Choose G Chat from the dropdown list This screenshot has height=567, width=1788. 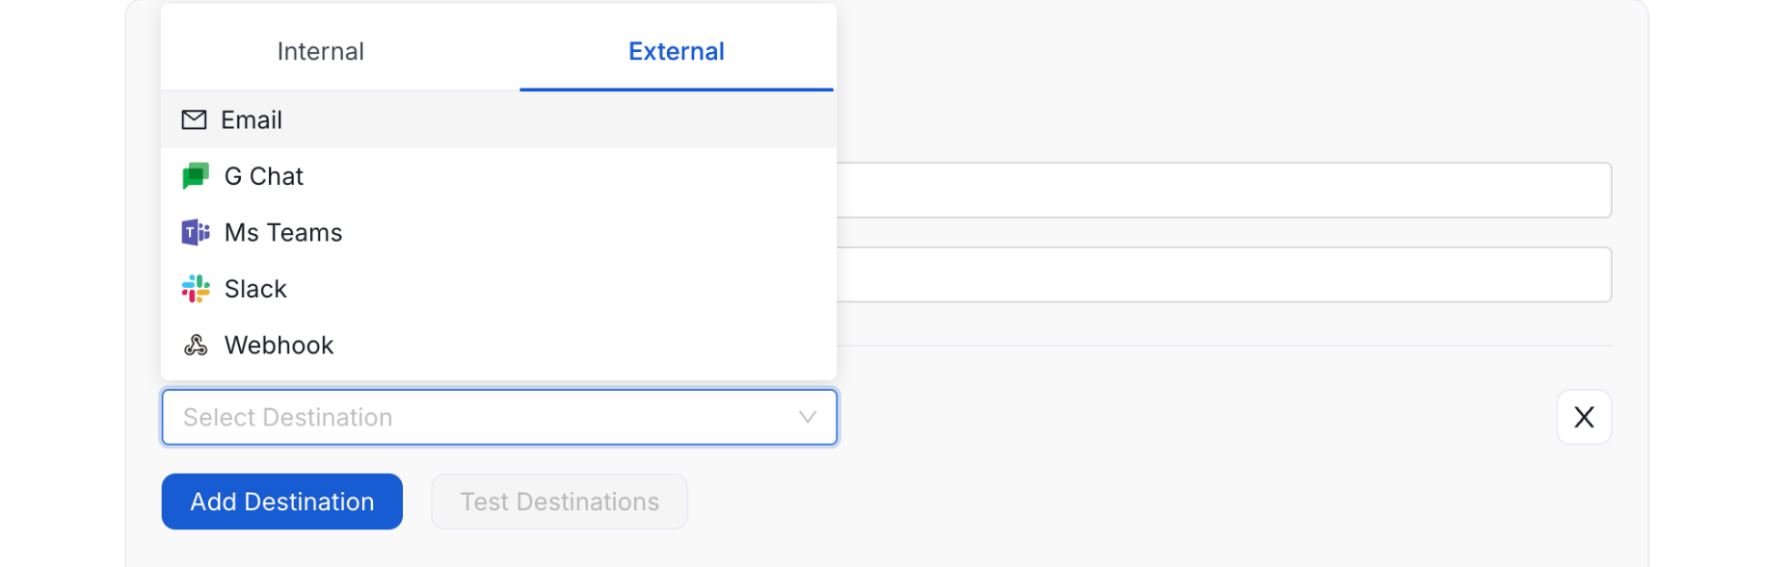pyautogui.click(x=264, y=175)
